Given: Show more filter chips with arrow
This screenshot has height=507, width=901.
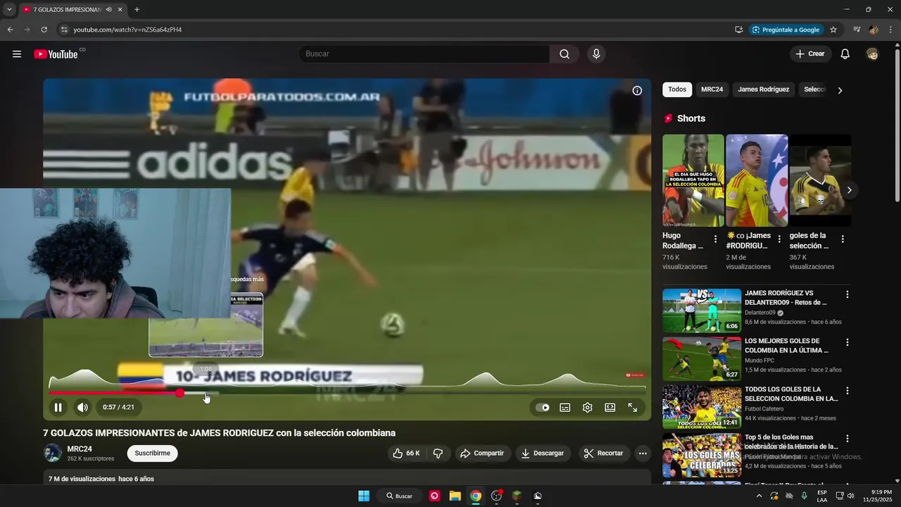Looking at the screenshot, I should pos(840,90).
